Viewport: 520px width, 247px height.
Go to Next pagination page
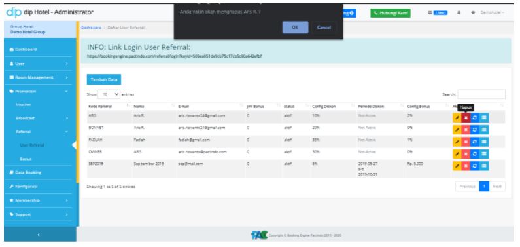pos(497,187)
